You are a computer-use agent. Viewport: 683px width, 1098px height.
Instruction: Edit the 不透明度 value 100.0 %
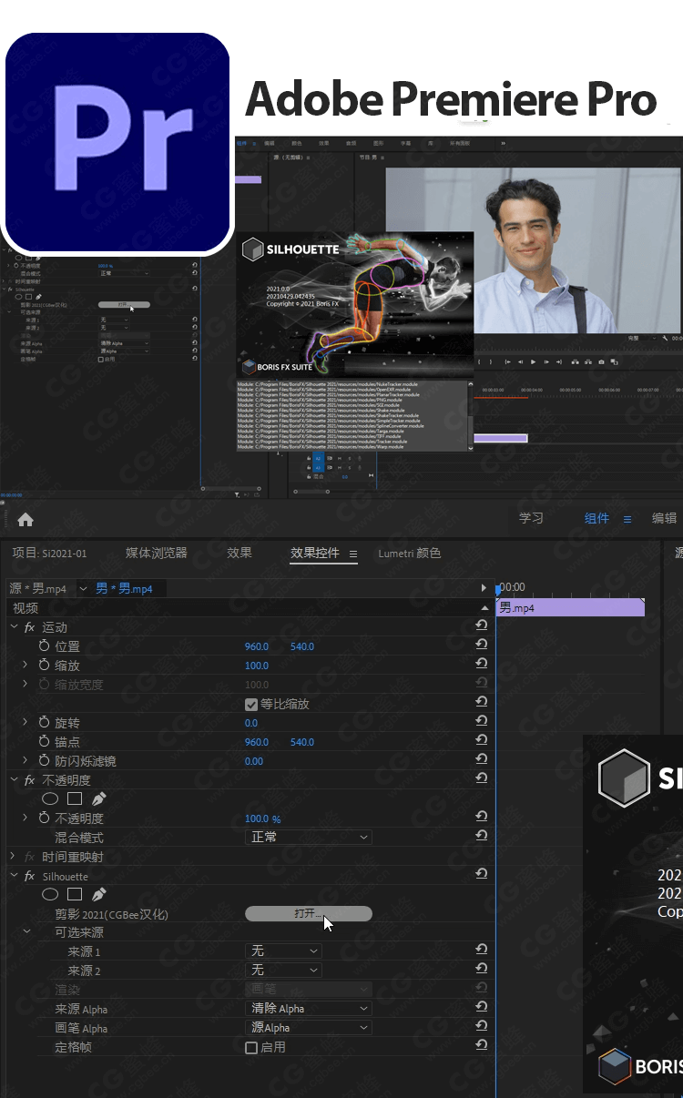(x=263, y=818)
